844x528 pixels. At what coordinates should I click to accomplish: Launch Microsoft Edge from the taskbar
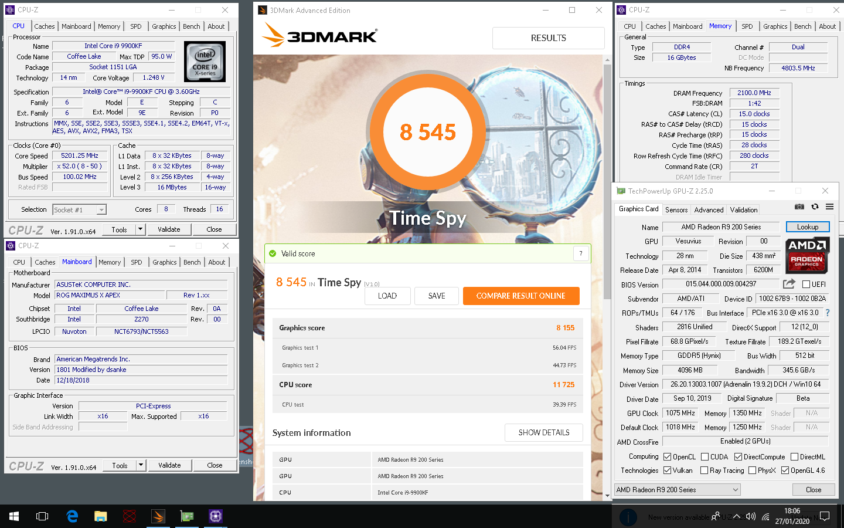(72, 516)
